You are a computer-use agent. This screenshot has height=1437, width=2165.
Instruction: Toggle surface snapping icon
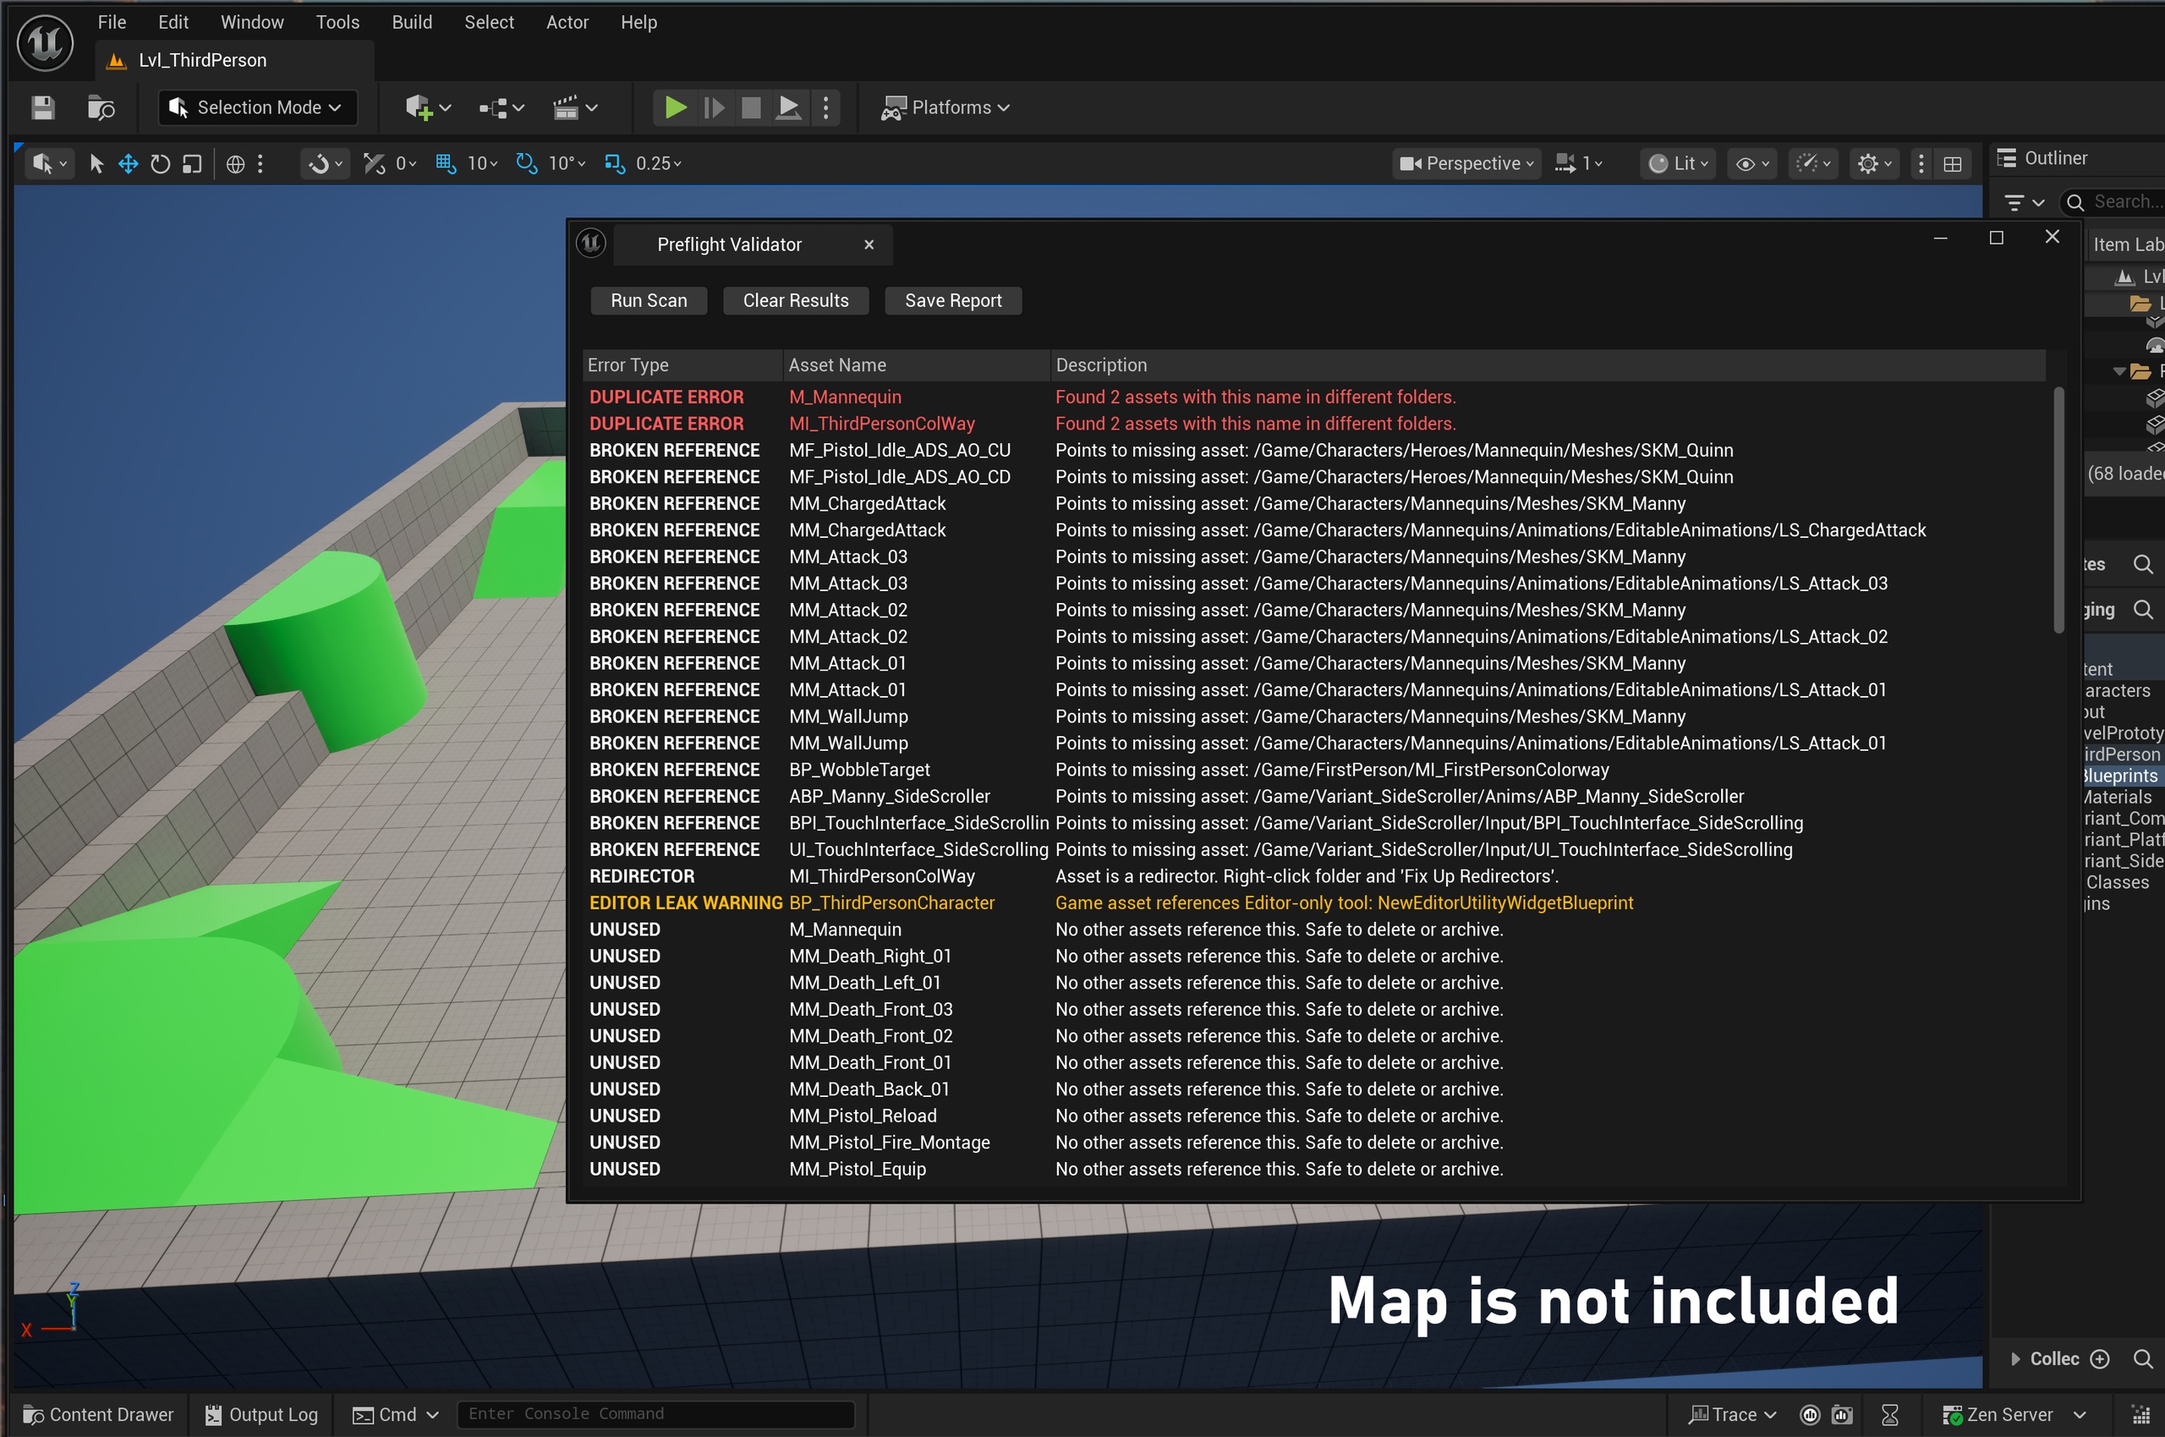(374, 163)
